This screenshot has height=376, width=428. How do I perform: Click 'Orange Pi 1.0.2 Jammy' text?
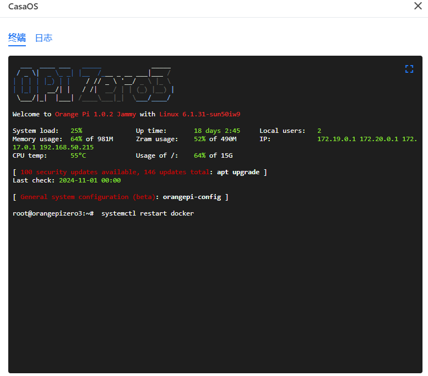pyautogui.click(x=95, y=114)
